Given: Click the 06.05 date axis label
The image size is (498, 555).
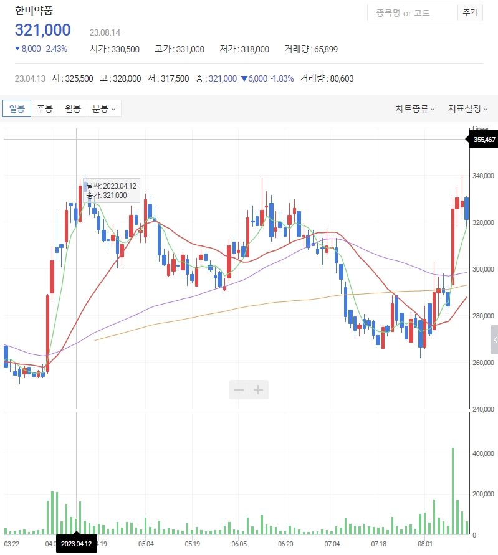Looking at the screenshot, I should pos(239,544).
